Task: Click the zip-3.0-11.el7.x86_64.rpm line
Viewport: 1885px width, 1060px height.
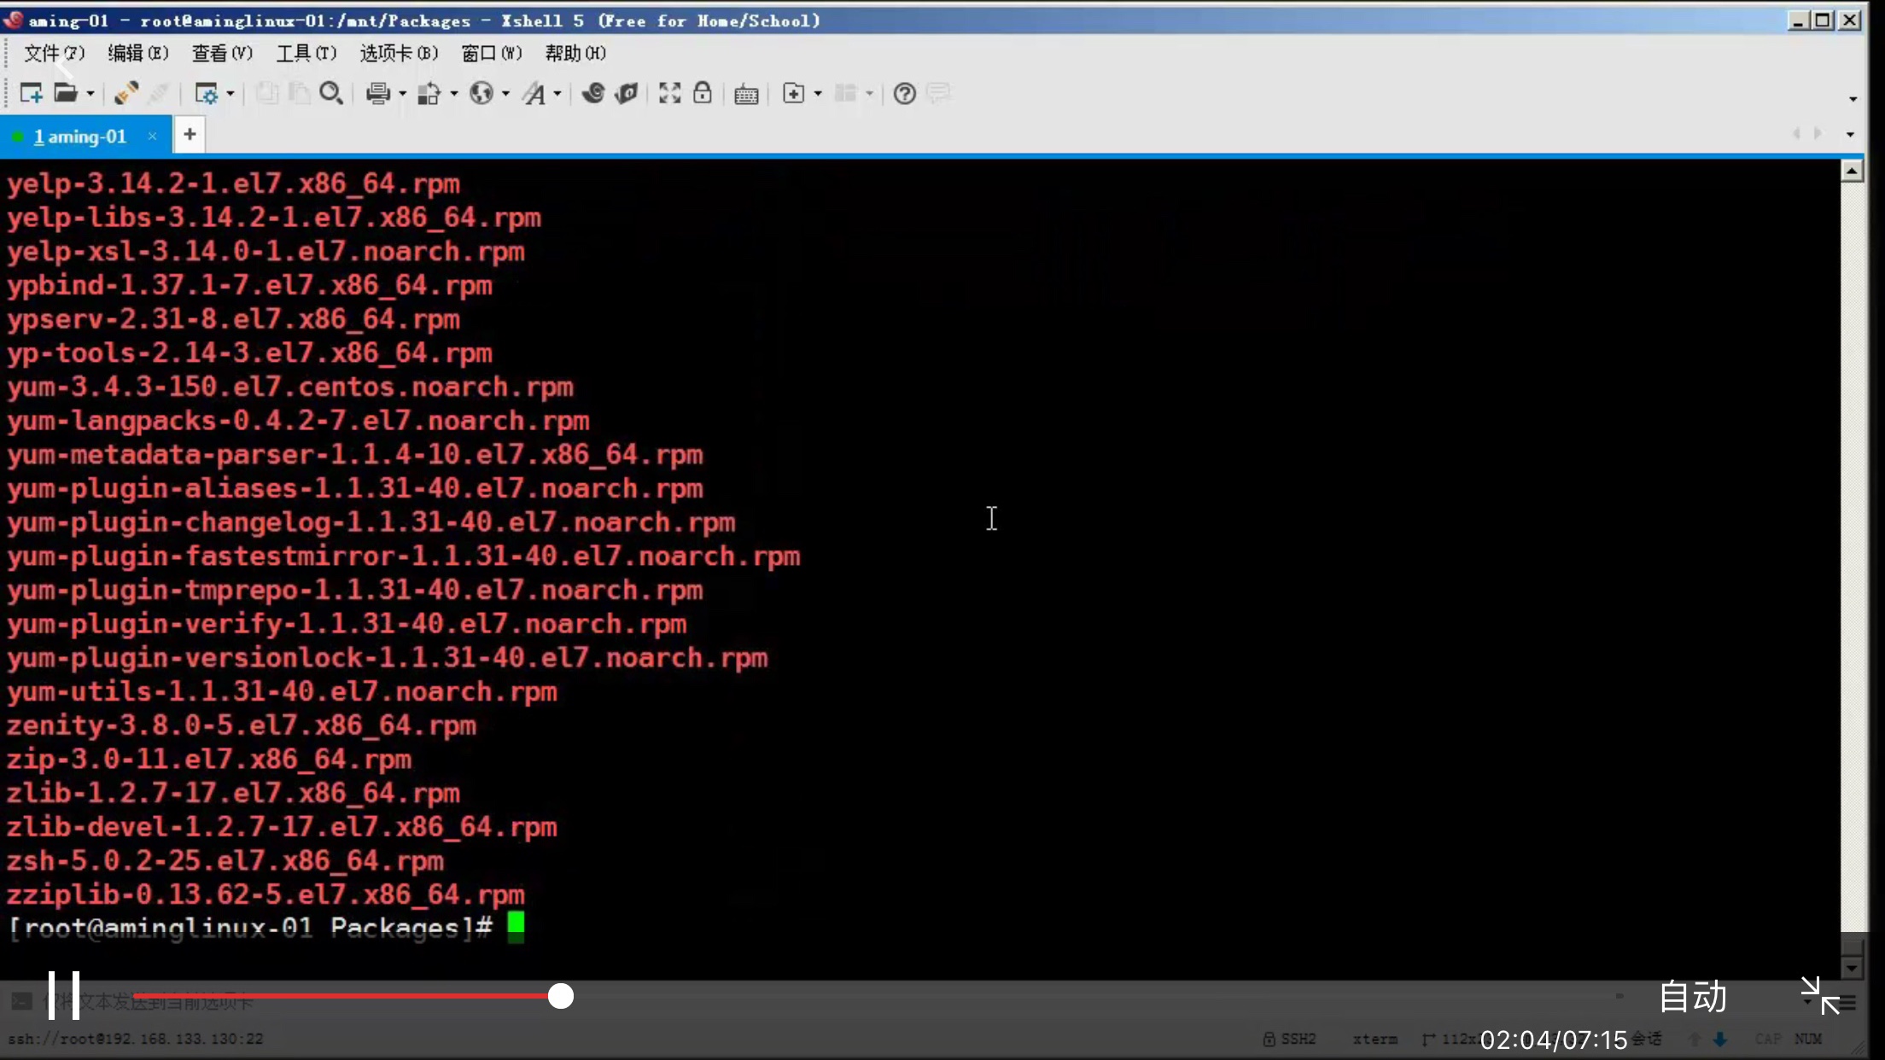Action: (x=209, y=759)
